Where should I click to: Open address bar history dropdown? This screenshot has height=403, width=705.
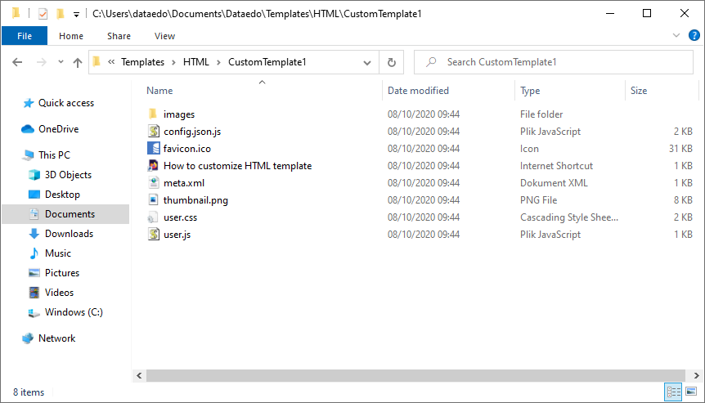click(369, 62)
